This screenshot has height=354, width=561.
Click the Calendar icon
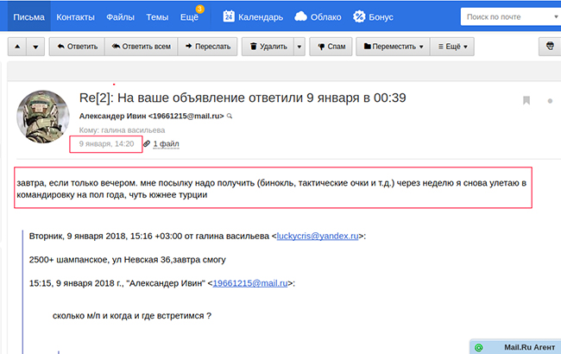pos(229,16)
